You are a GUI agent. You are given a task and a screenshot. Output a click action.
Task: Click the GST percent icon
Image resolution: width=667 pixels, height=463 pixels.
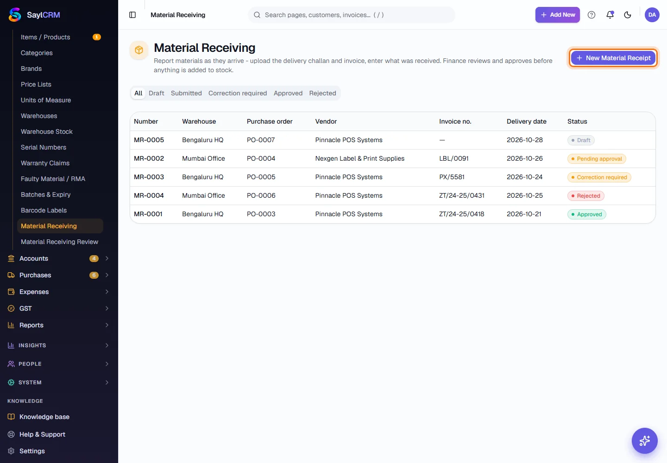pyautogui.click(x=11, y=308)
